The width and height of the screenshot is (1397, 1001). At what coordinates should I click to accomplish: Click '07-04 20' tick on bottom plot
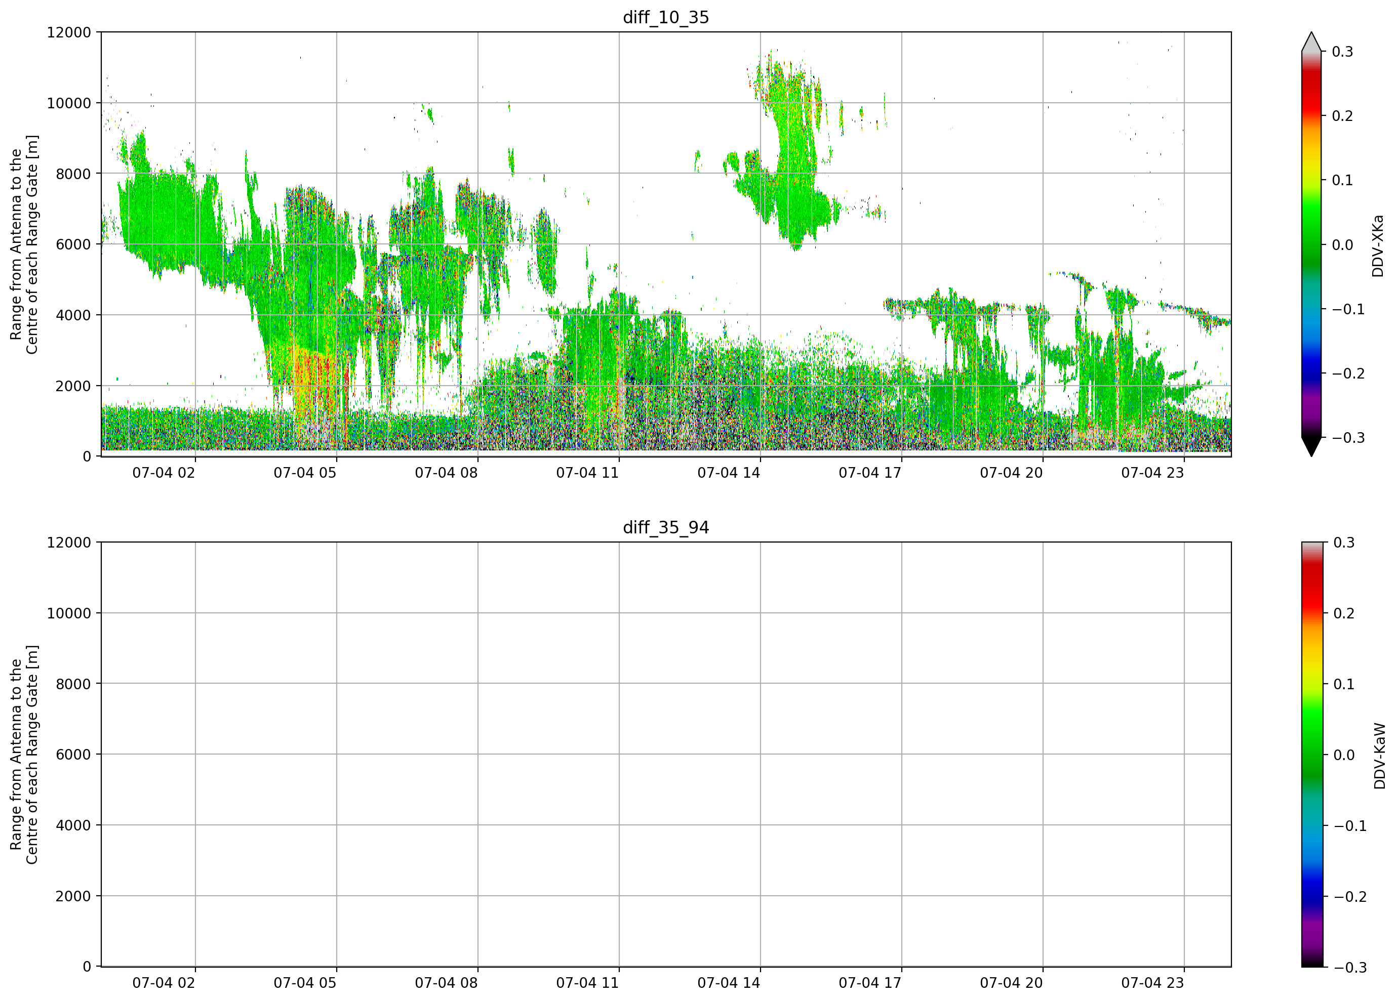(1011, 983)
